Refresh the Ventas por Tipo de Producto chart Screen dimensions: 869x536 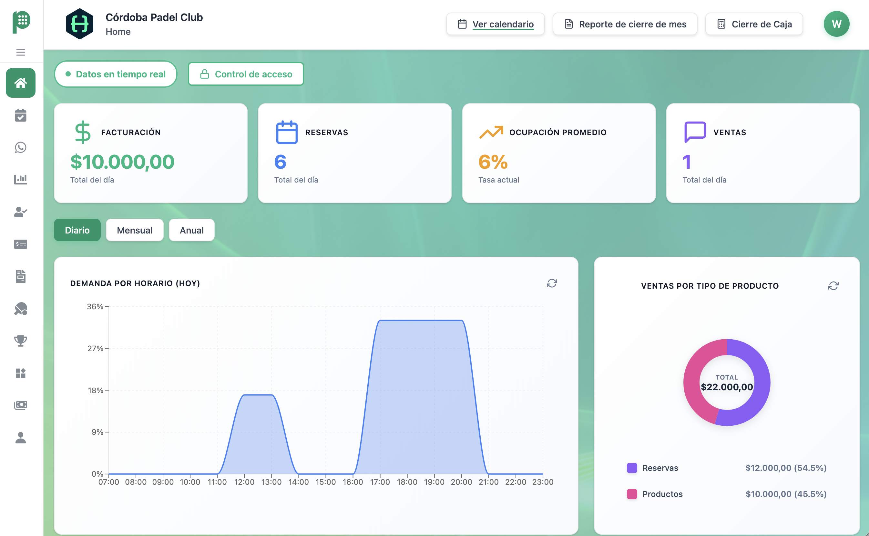(833, 285)
